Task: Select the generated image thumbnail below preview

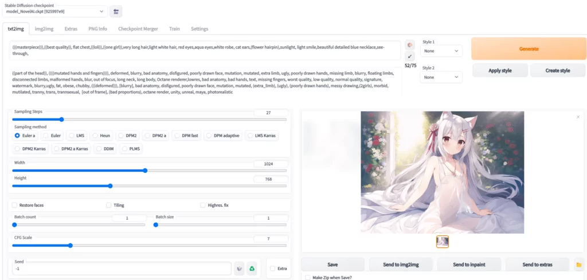Action: 443,242
